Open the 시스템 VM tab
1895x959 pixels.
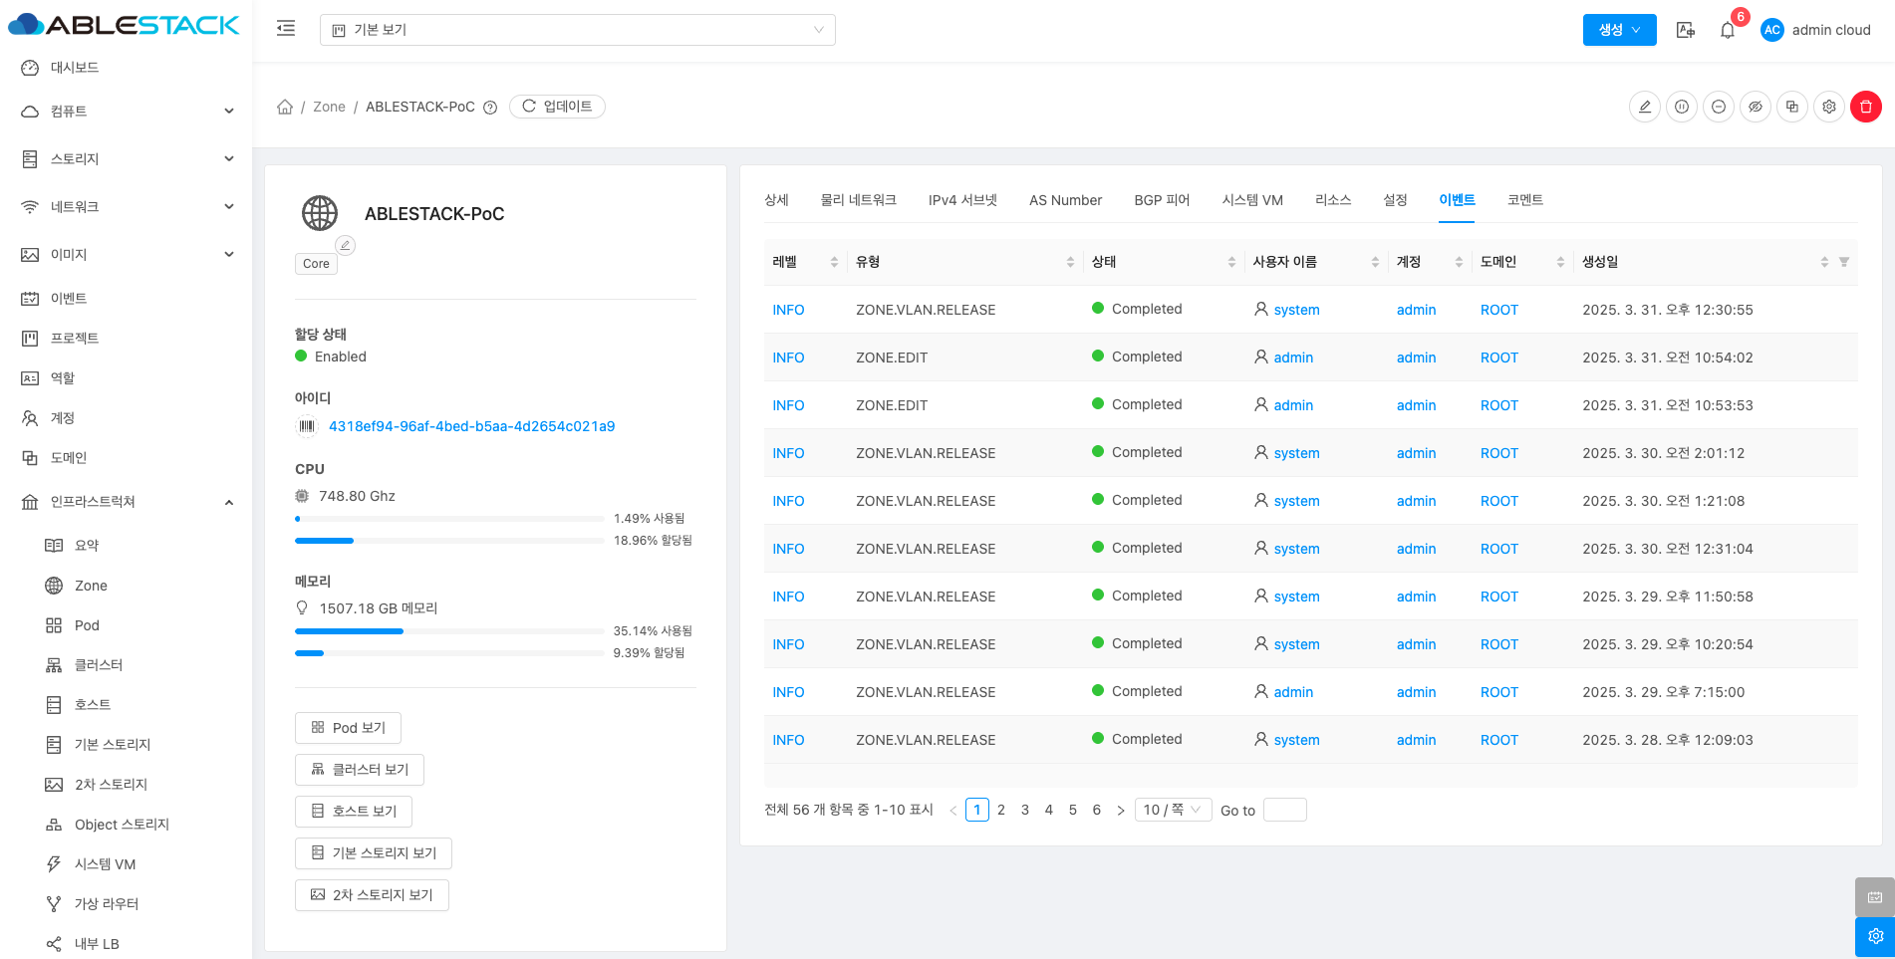pos(1251,200)
